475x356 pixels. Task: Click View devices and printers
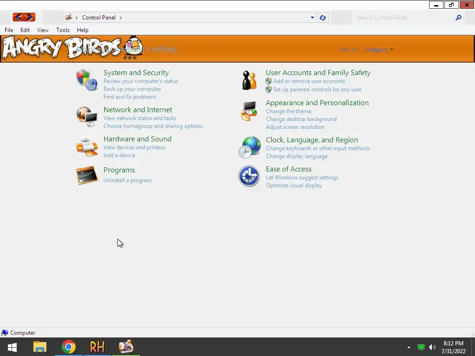134,147
